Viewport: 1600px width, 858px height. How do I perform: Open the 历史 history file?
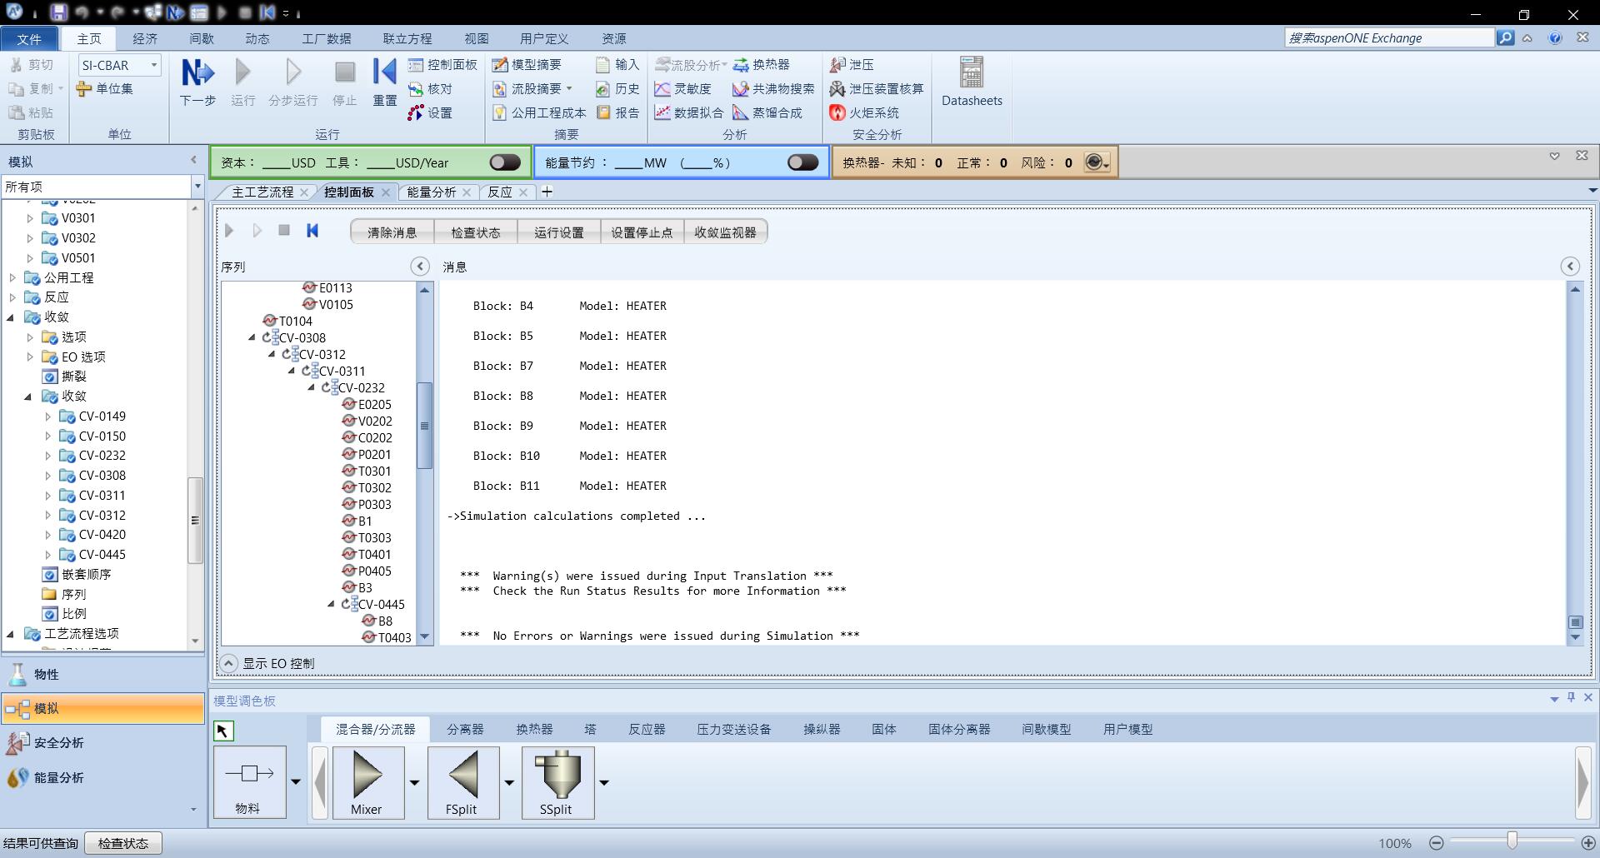coord(617,89)
